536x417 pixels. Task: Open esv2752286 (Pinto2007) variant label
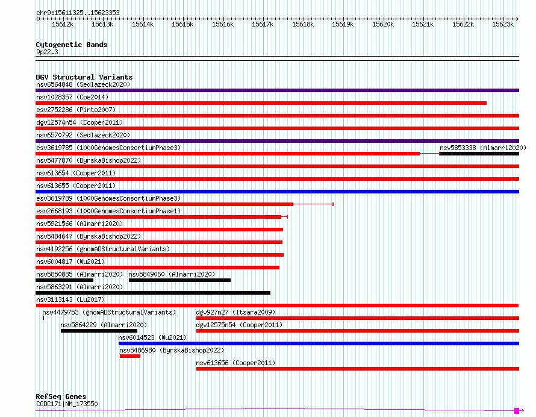click(76, 110)
